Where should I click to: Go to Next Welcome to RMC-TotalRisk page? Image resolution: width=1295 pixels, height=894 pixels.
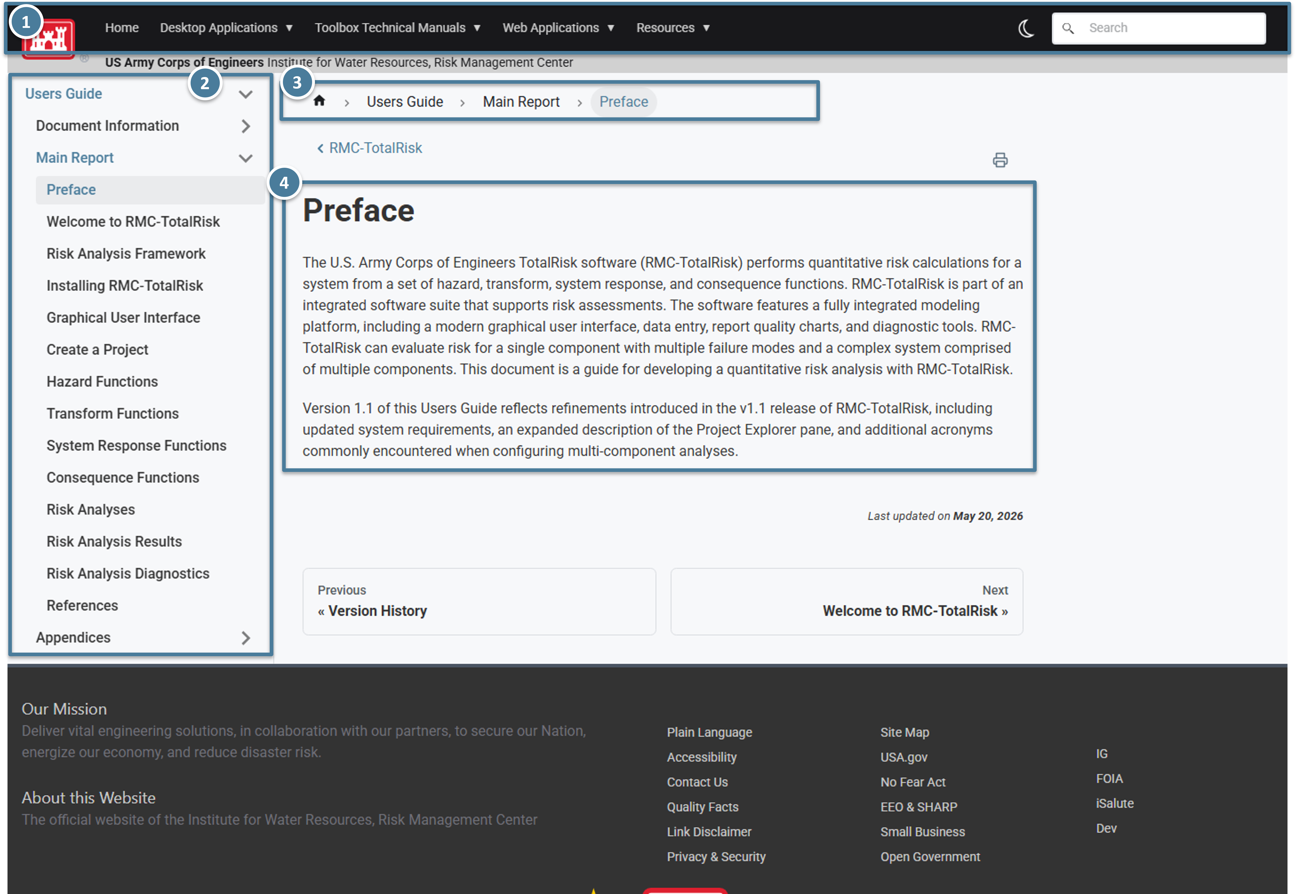[x=847, y=601]
